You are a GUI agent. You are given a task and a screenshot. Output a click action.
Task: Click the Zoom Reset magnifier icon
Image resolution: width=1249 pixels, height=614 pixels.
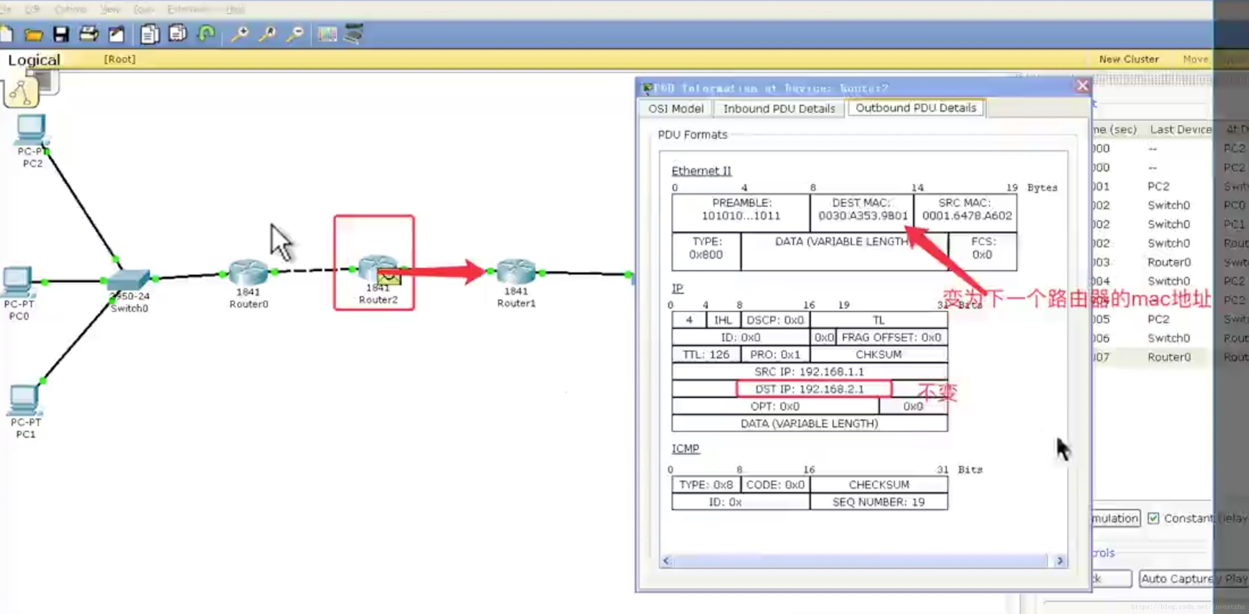(x=267, y=34)
